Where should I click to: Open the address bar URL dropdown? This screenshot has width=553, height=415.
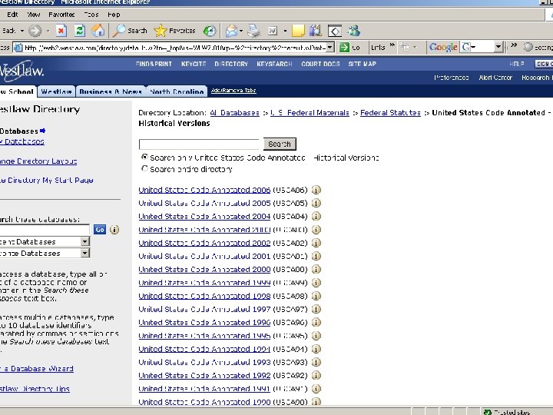(329, 48)
